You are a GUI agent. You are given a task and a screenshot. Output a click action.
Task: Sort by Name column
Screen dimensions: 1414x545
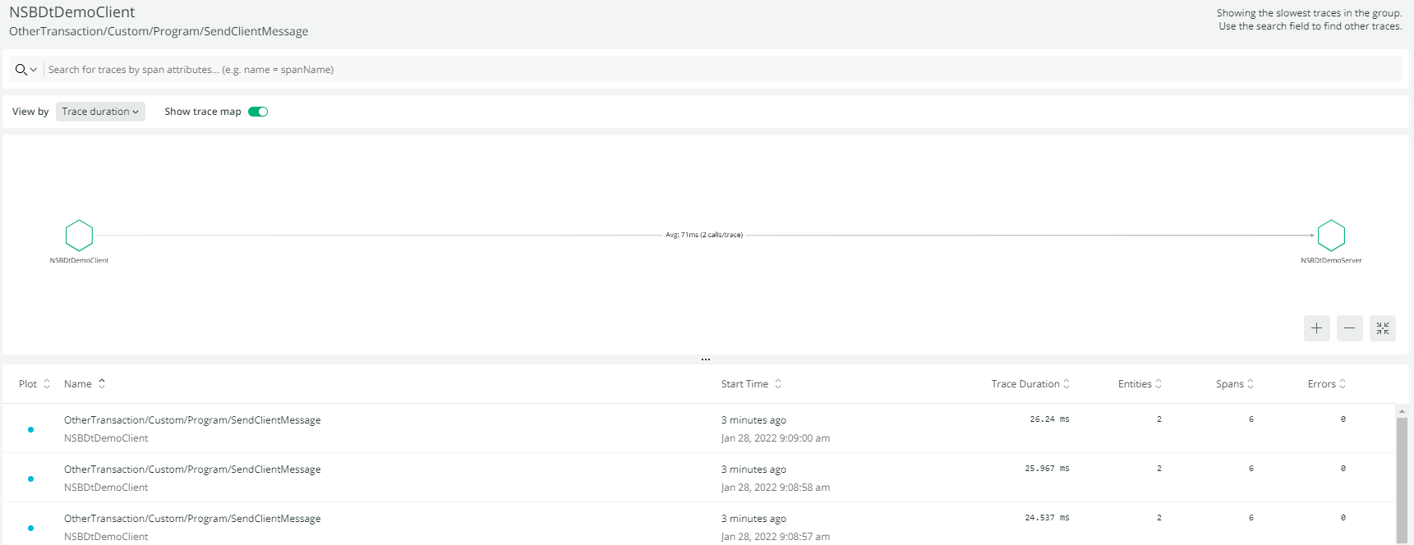coord(85,384)
